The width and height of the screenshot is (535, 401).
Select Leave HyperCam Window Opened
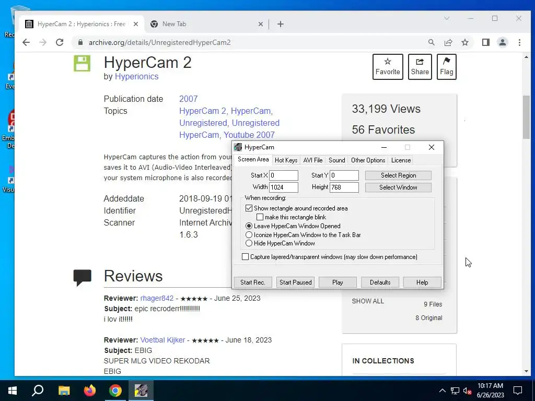249,226
